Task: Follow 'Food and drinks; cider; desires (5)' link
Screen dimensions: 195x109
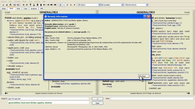Action: tap(25, 63)
